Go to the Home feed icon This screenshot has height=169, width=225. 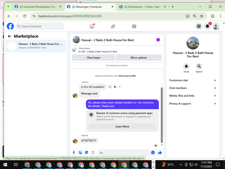[x=92, y=26]
